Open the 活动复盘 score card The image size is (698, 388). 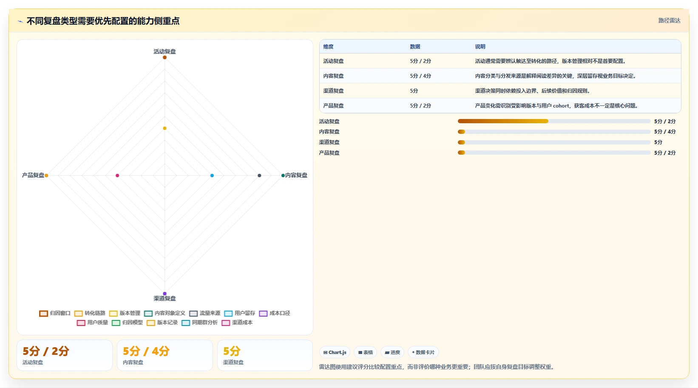(65, 355)
